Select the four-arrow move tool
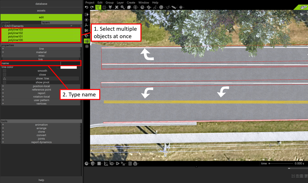 coord(135,7)
